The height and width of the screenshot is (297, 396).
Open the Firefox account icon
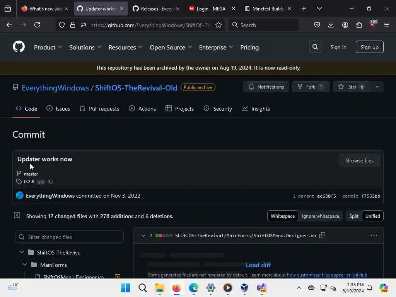[345, 25]
